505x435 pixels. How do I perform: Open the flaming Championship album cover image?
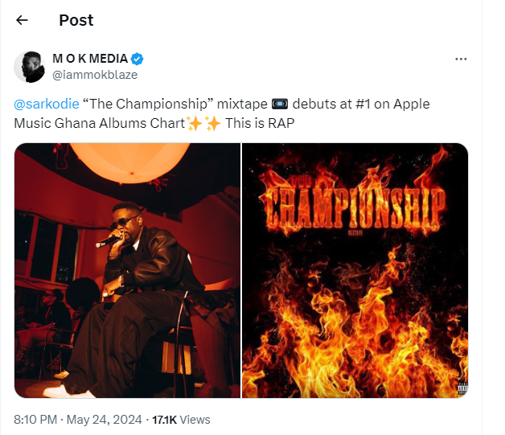pyautogui.click(x=355, y=270)
